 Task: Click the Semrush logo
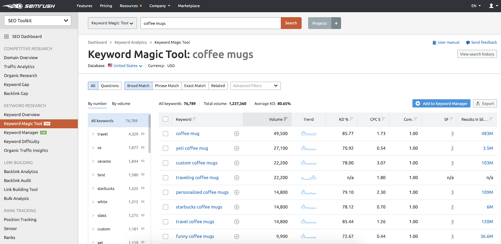[29, 6]
